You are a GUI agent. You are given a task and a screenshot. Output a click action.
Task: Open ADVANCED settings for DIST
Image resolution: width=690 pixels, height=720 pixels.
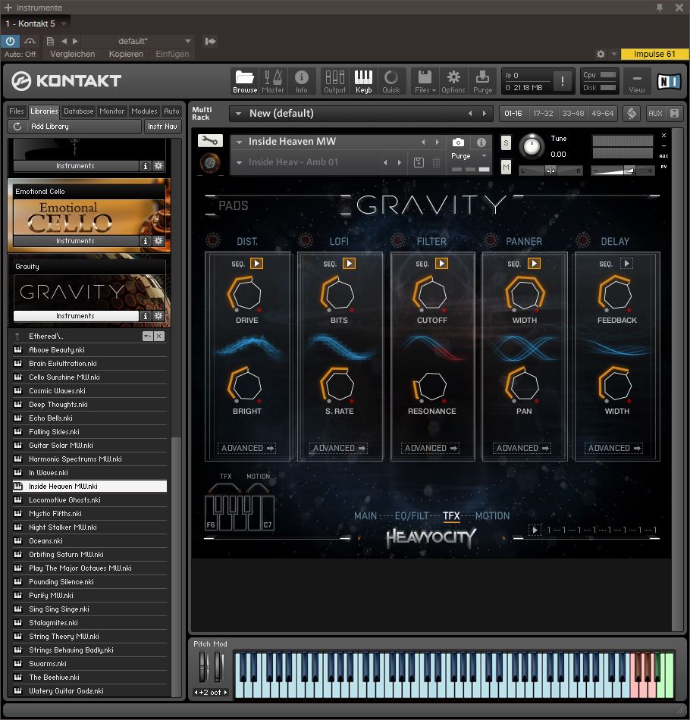pos(246,448)
